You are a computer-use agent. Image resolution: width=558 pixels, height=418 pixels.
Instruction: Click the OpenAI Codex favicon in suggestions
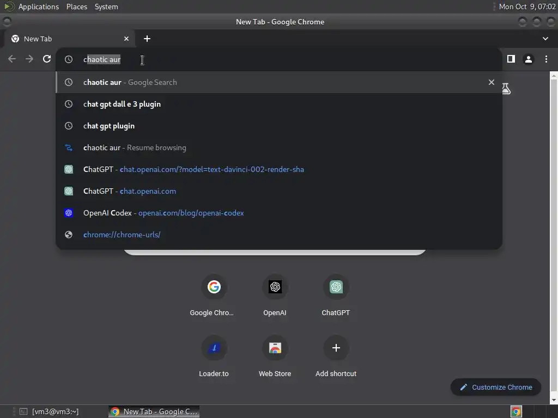tap(69, 213)
